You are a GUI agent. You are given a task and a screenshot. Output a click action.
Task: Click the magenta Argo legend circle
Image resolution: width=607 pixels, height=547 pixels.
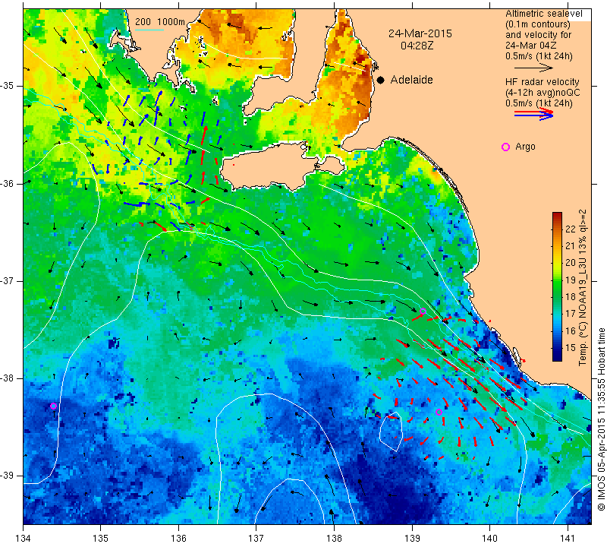tap(505, 147)
